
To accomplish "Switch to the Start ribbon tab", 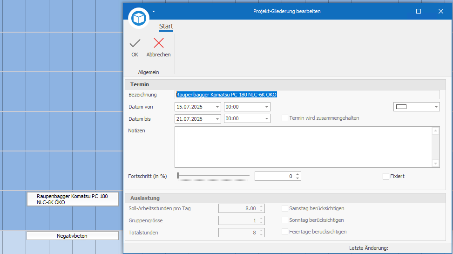I will pos(166,26).
